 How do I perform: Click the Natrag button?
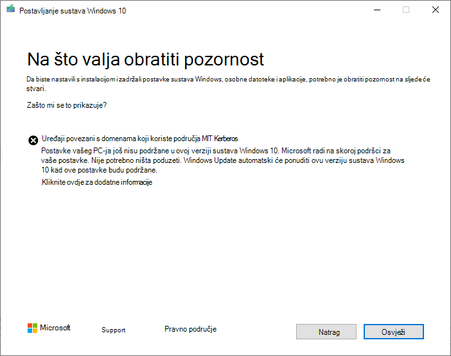326,332
